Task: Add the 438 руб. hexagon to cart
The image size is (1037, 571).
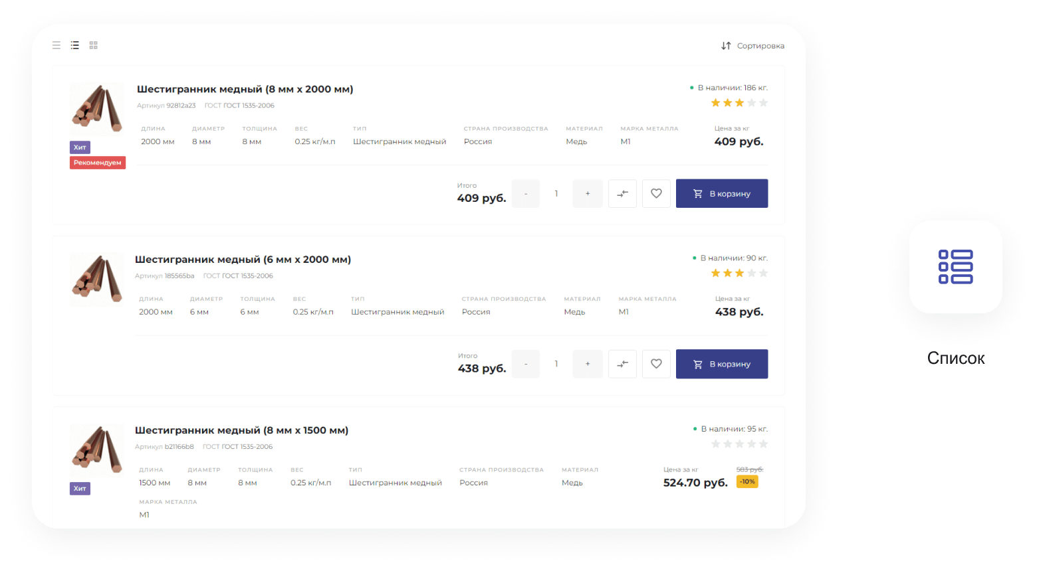Action: (721, 364)
